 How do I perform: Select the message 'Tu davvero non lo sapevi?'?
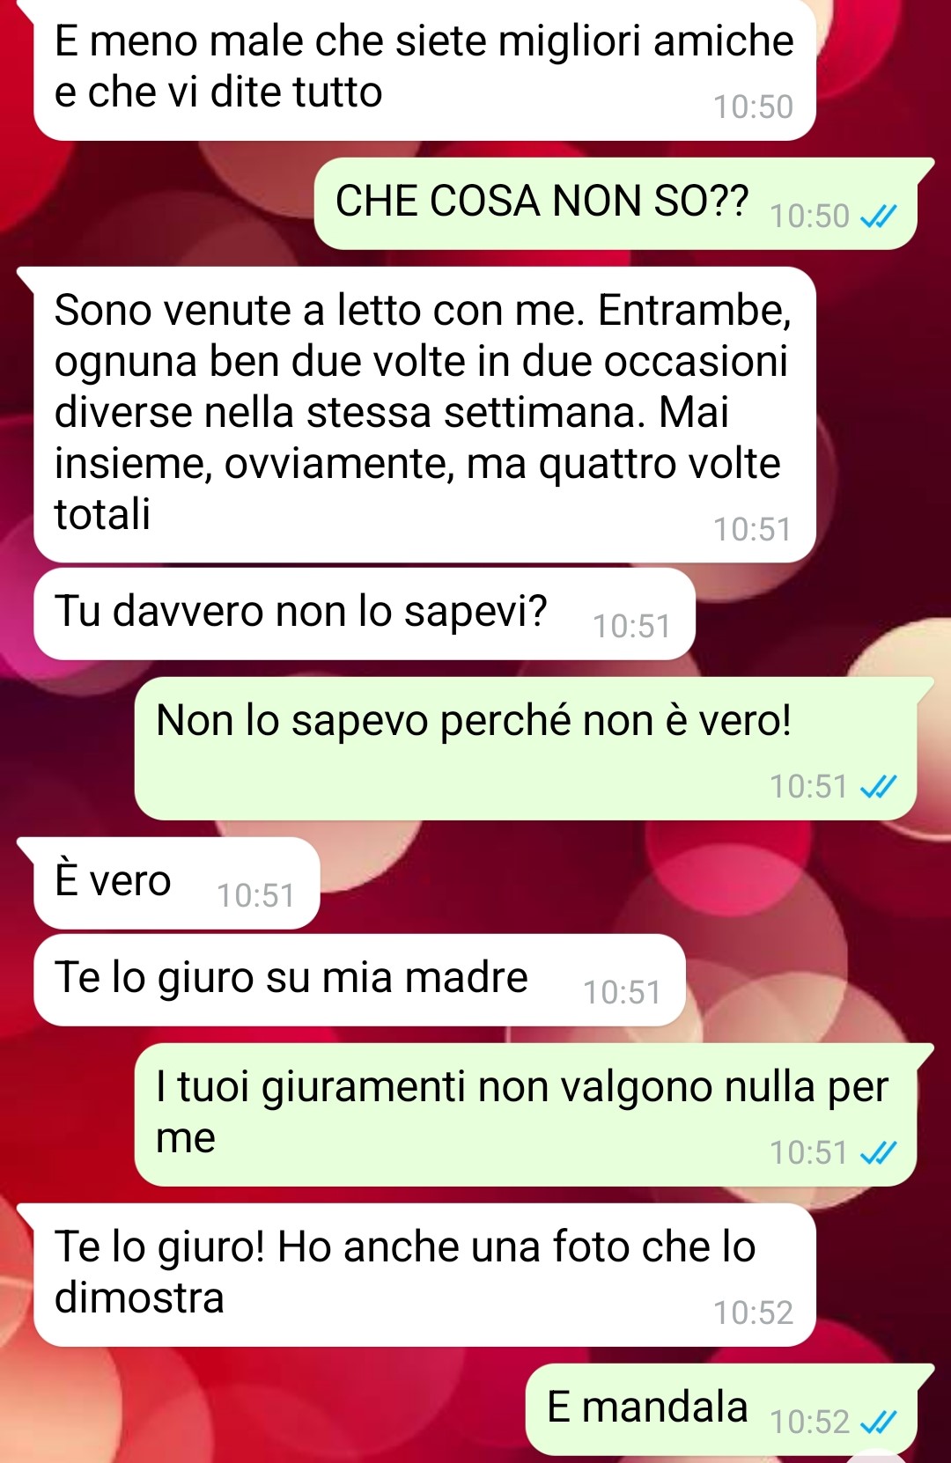point(365,614)
